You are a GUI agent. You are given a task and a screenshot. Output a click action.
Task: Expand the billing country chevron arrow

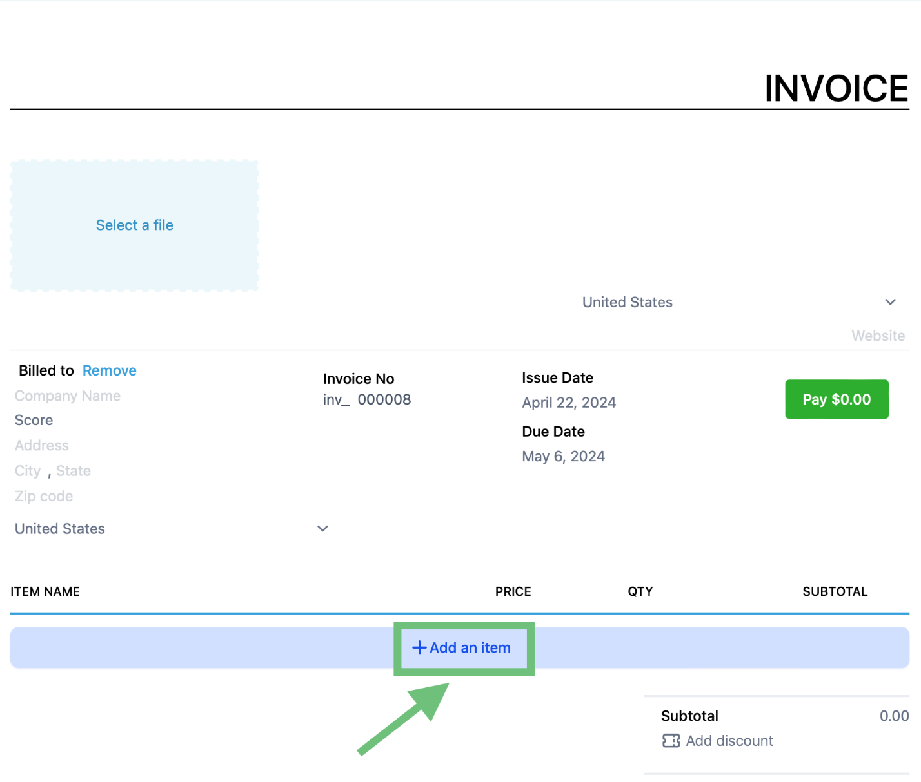click(x=322, y=528)
